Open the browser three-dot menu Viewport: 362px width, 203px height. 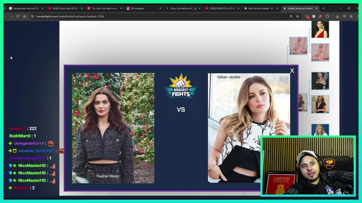(357, 16)
